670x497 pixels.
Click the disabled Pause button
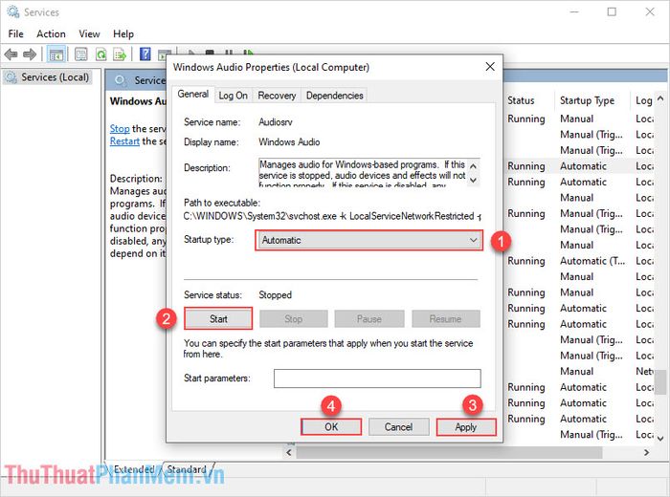[369, 318]
